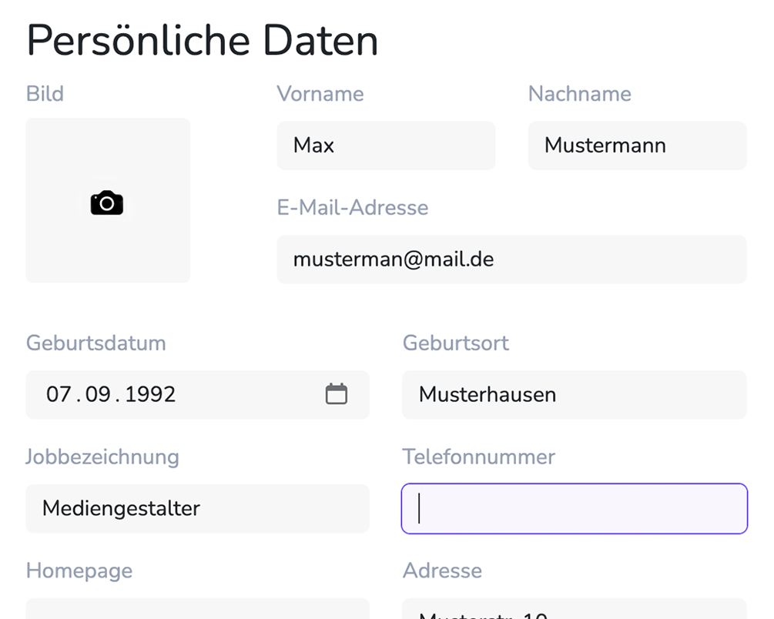Screen dimensions: 774x619
Task: Click the Geburtsort field containing Musterhausen
Action: click(574, 395)
